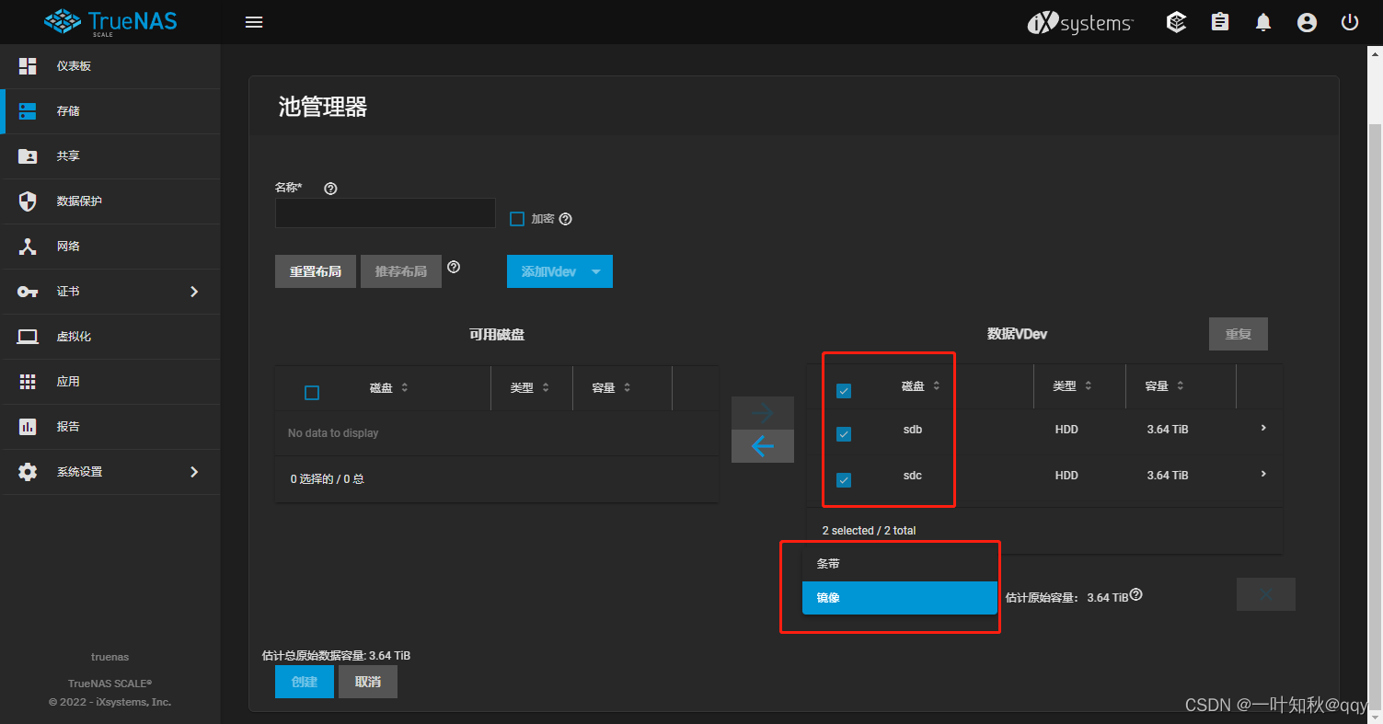Click the left arrow to remove disks
This screenshot has height=724, width=1383.
(x=763, y=446)
